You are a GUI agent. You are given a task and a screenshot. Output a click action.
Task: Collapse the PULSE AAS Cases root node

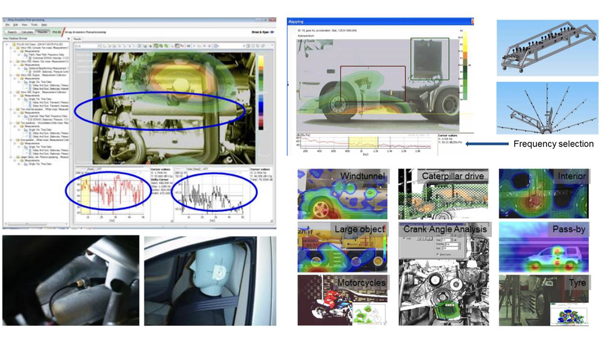tap(6, 44)
